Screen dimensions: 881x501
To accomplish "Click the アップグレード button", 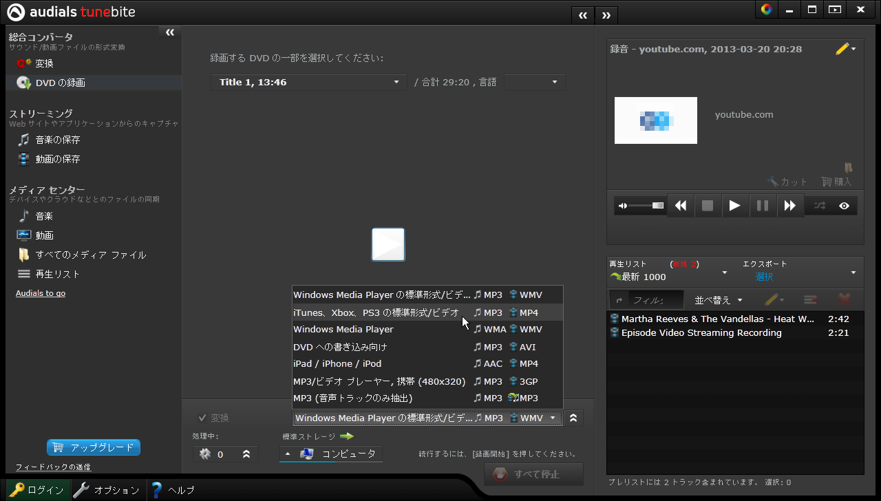I will (x=94, y=447).
